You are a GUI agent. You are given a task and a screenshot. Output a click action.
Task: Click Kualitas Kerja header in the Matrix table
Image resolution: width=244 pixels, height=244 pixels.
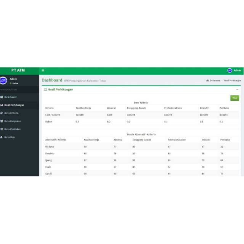[x=91, y=140]
